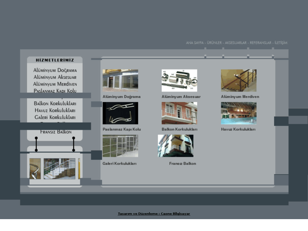This screenshot has width=308, height=231.
Task: Click Alüminyum Aksesuar in the Hizmetlerimiz list
Action: pyautogui.click(x=55, y=77)
